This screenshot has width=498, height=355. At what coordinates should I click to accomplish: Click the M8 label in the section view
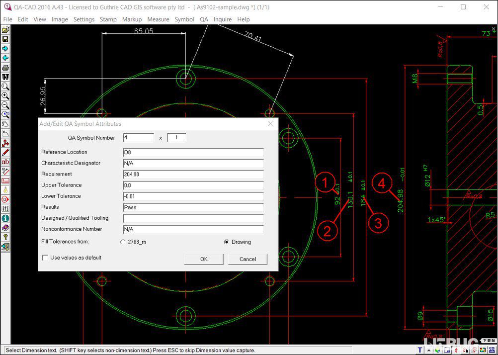pyautogui.click(x=415, y=79)
